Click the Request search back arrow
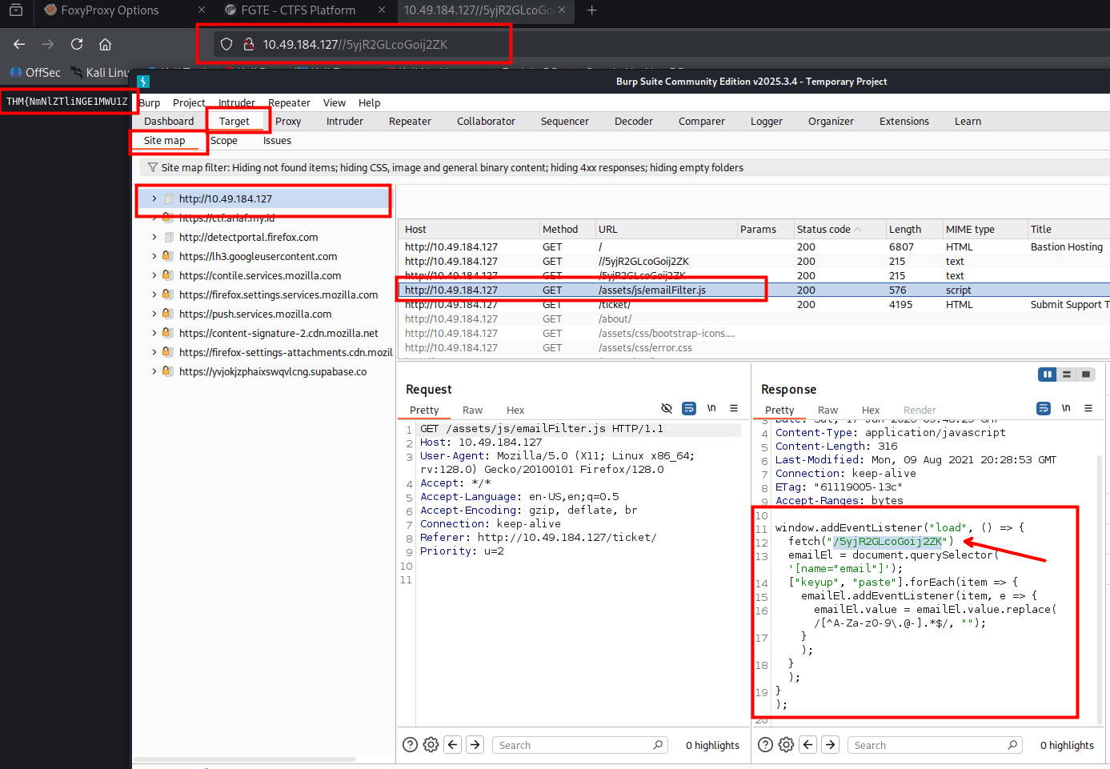 (453, 745)
